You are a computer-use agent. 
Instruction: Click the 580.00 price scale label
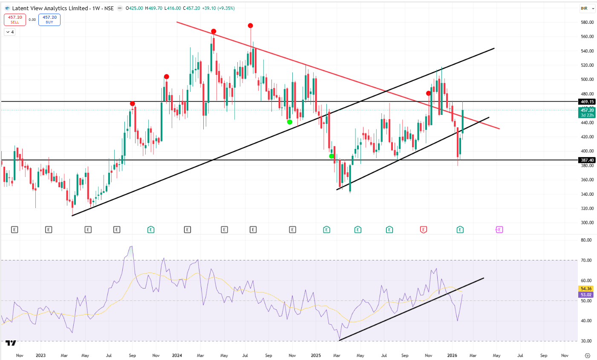click(587, 22)
